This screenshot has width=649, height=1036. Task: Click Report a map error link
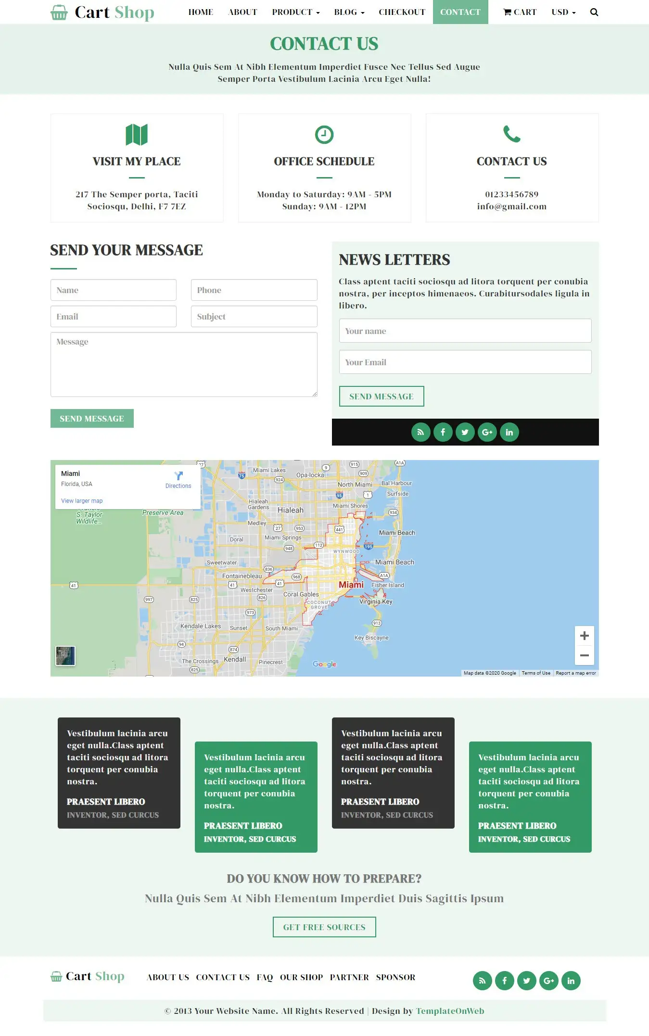point(576,673)
